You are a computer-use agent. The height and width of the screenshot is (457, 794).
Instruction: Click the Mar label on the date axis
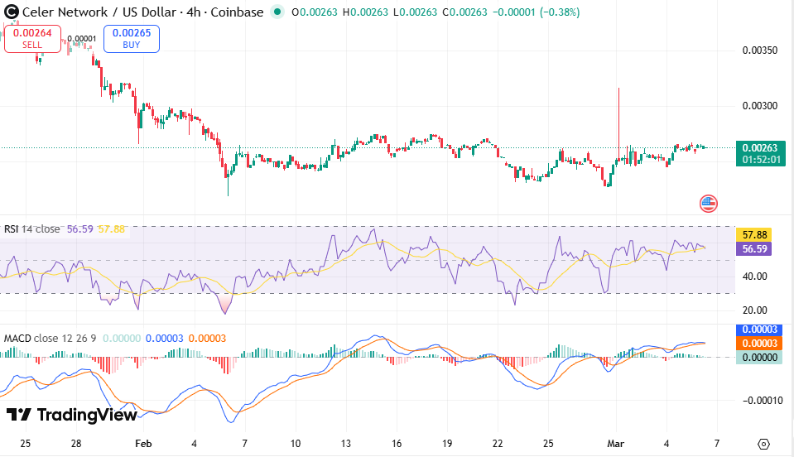tap(616, 444)
